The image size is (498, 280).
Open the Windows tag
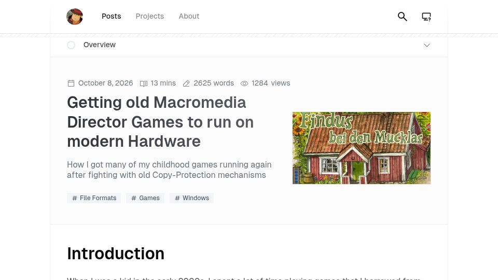pyautogui.click(x=191, y=198)
